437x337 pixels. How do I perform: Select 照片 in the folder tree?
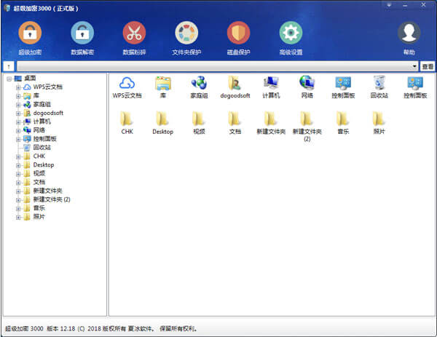pyautogui.click(x=34, y=217)
